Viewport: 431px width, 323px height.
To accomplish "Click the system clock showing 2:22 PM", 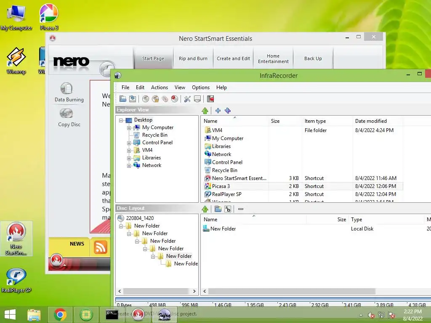I will [412, 315].
